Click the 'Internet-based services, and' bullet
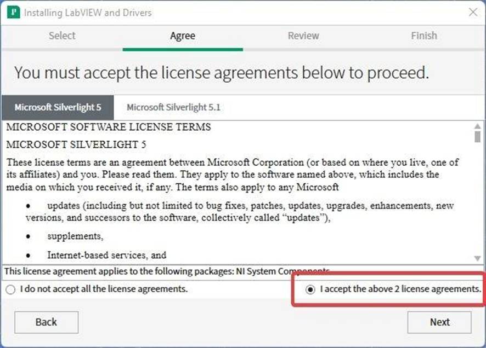 click(x=106, y=255)
